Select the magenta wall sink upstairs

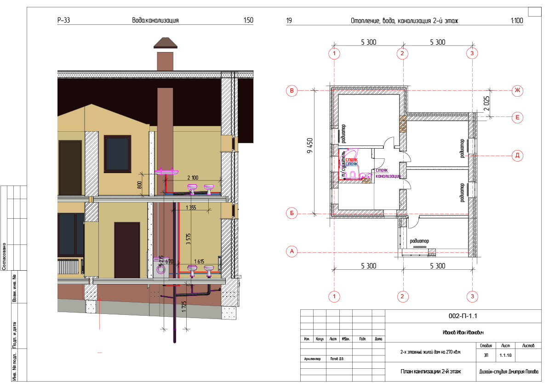coord(166,172)
